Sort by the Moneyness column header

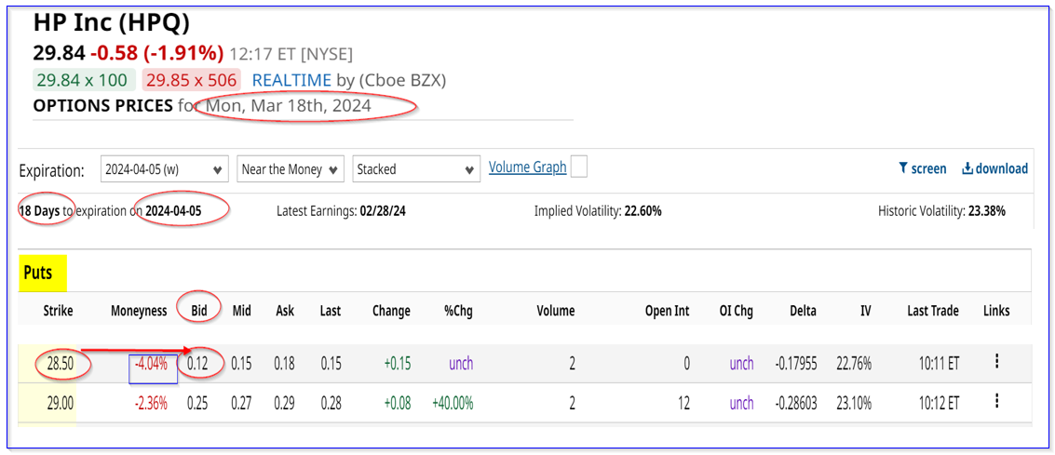[139, 311]
